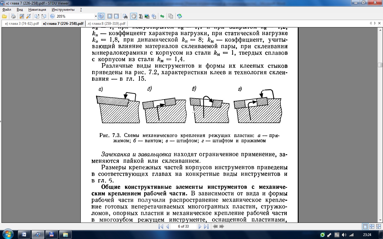Screen dimensions: 383x239
Task: Open the Навигация menu
Action: (x=37, y=10)
